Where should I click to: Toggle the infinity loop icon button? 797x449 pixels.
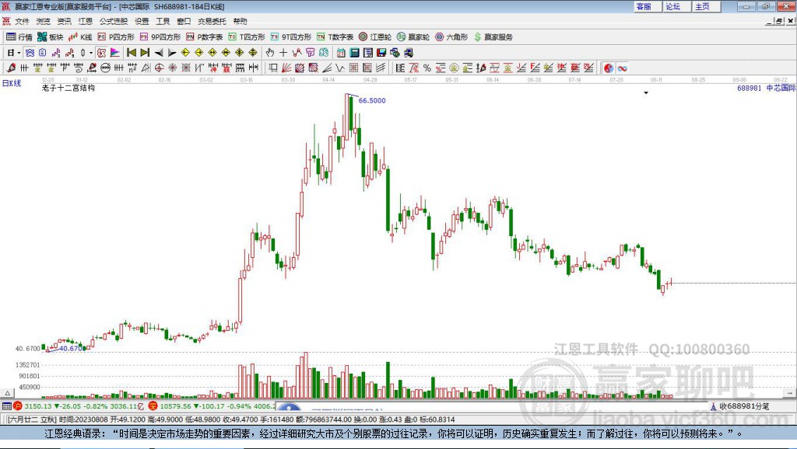[x=622, y=68]
